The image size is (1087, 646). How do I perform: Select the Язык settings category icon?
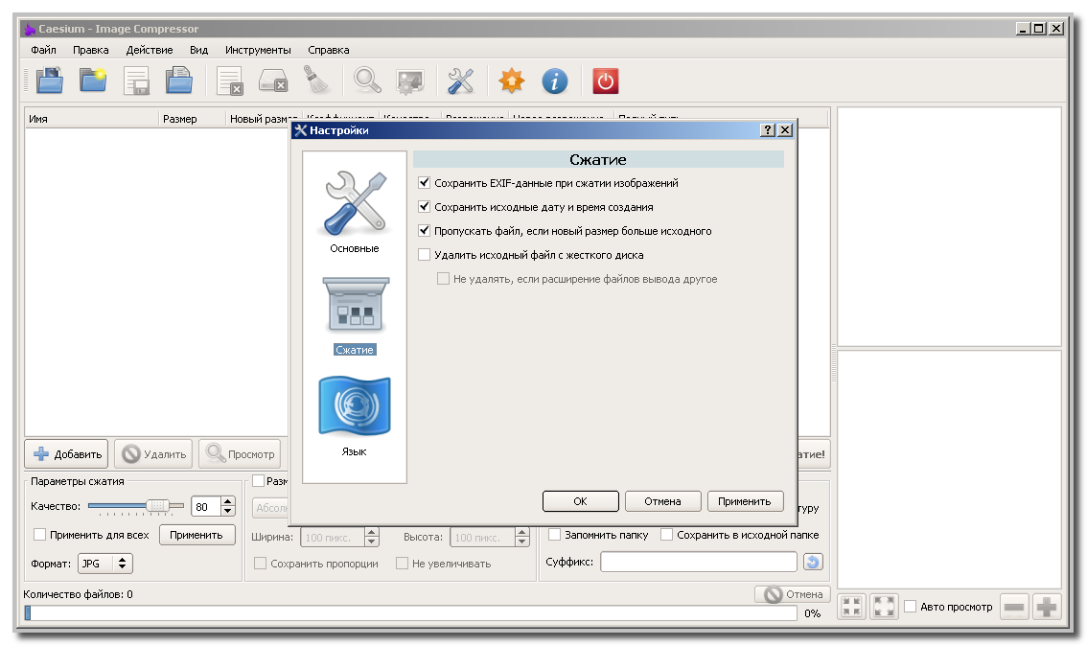tap(355, 416)
